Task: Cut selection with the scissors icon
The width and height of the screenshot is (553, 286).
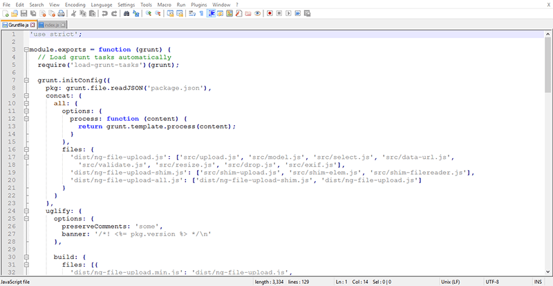Action: (73, 13)
